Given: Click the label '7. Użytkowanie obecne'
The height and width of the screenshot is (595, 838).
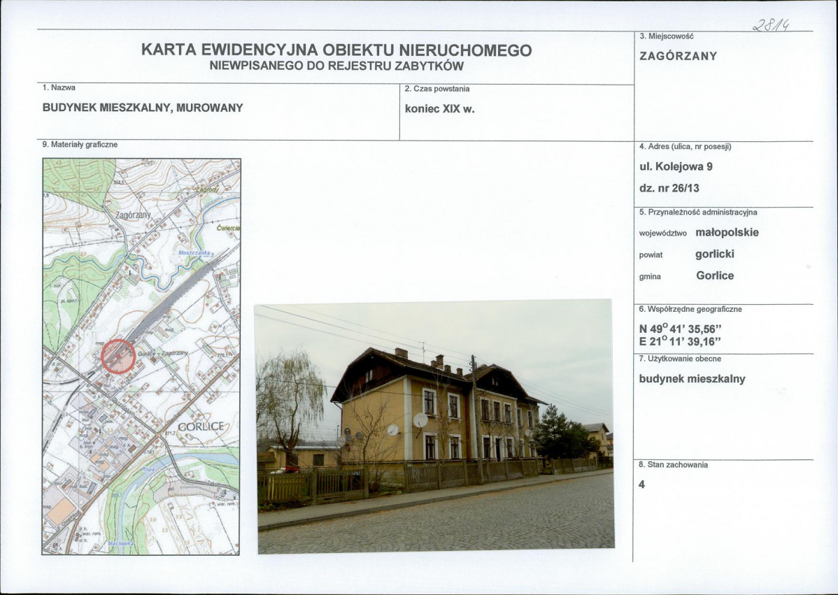Looking at the screenshot, I should pyautogui.click(x=680, y=359).
